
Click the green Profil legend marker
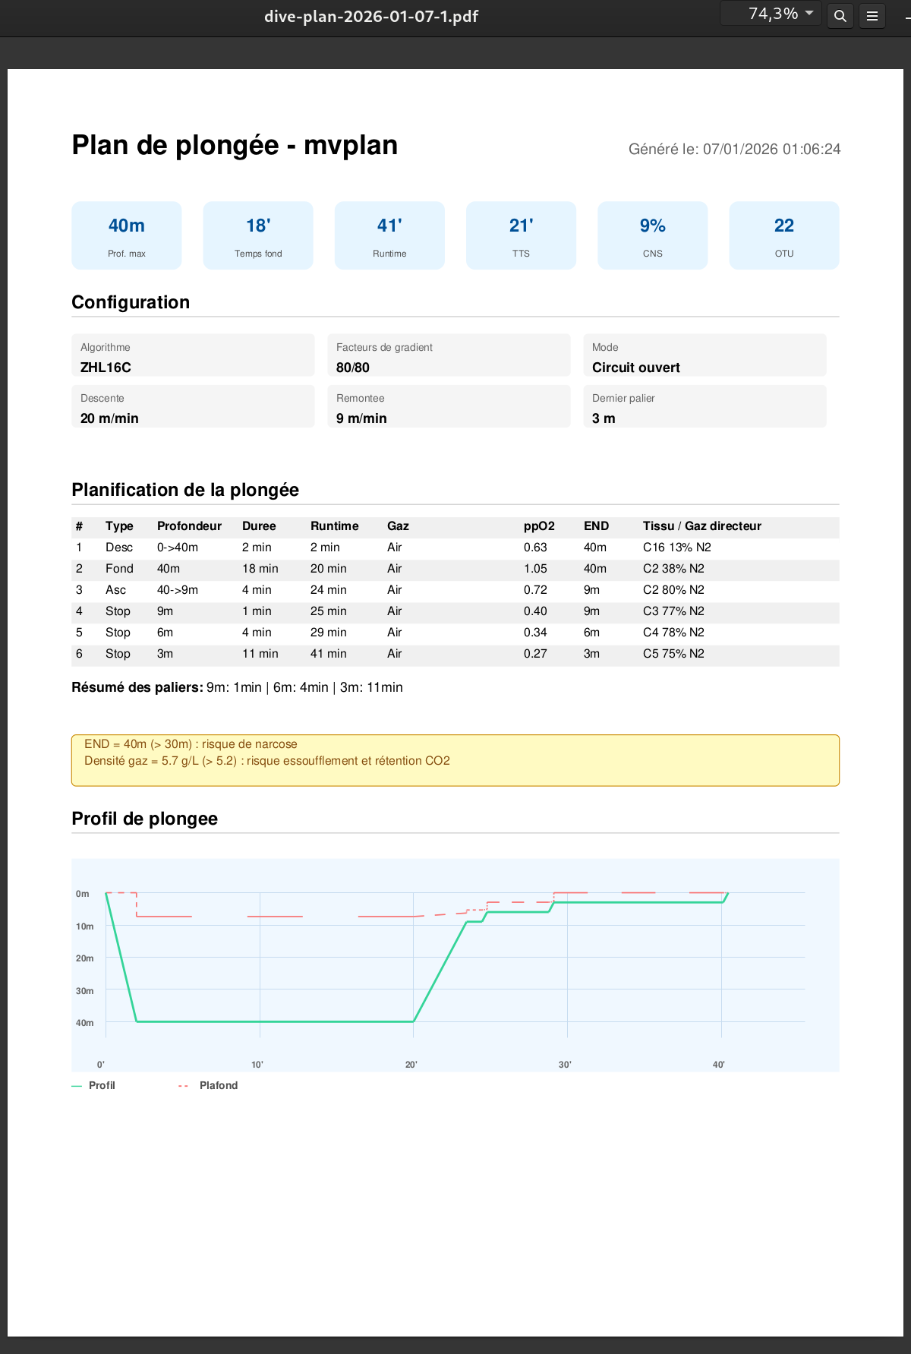77,1086
